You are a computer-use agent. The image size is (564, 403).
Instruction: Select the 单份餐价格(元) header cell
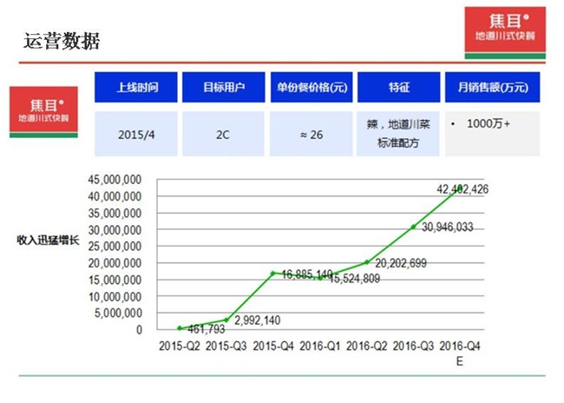pyautogui.click(x=311, y=88)
